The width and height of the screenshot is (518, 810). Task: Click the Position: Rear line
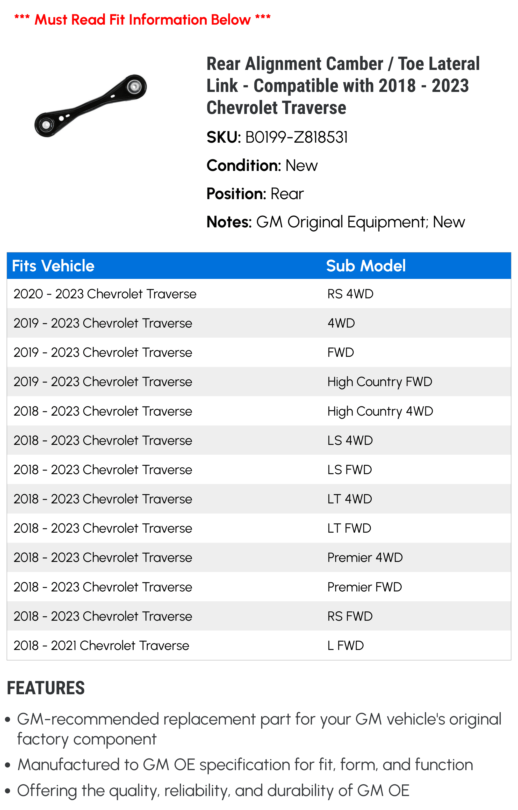click(255, 194)
